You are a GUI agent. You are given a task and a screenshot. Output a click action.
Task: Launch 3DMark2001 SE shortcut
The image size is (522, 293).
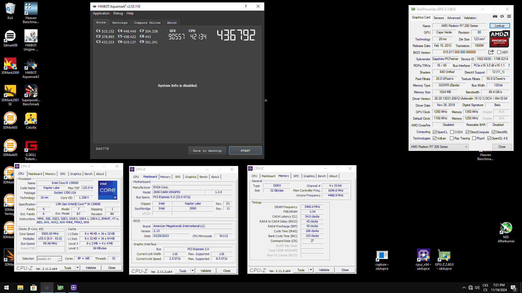(x=10, y=95)
